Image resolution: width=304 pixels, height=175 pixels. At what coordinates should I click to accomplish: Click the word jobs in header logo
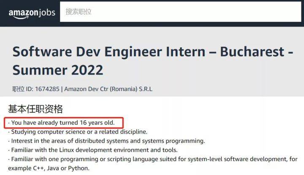[x=47, y=13]
